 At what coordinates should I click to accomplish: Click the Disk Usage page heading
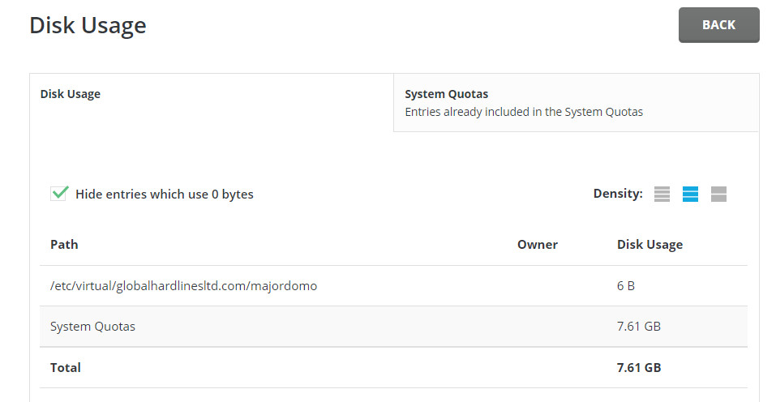(88, 25)
